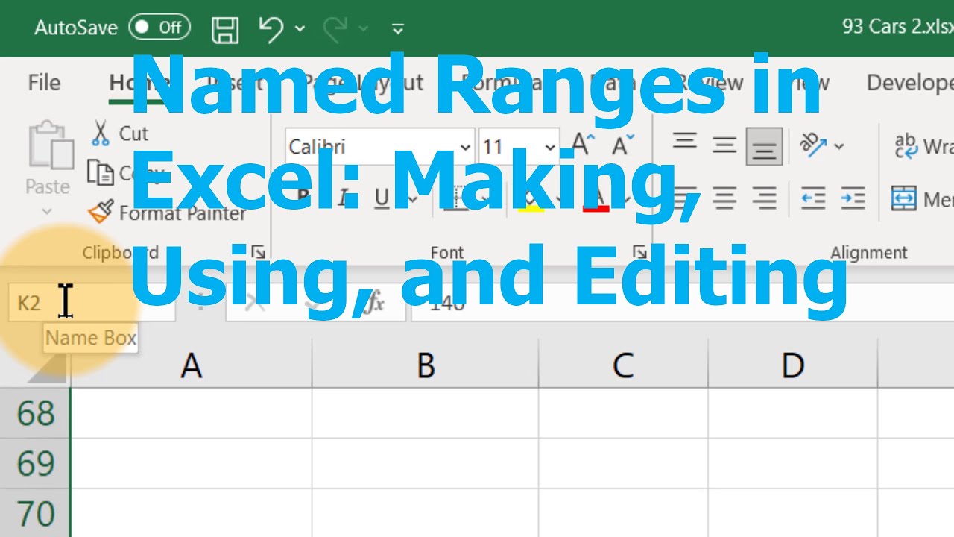
Task: Enable Middle Align for cell text
Action: 724,144
